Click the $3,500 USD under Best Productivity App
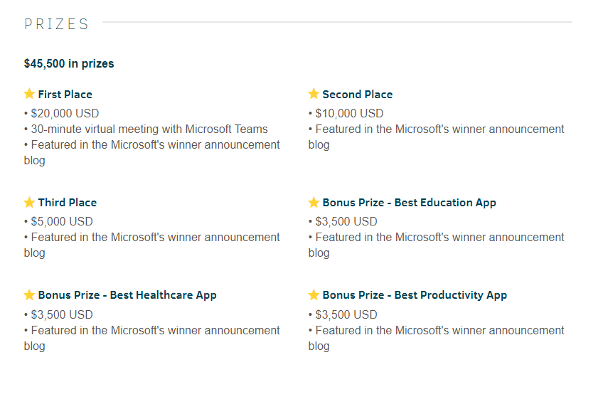 tap(346, 314)
